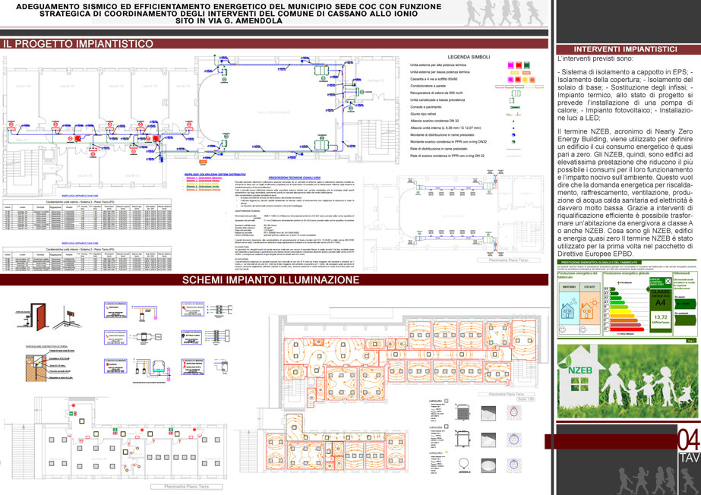This screenshot has height=495, width=701.
Task: Click the grey children silhouette below TAV
Action: [658, 481]
